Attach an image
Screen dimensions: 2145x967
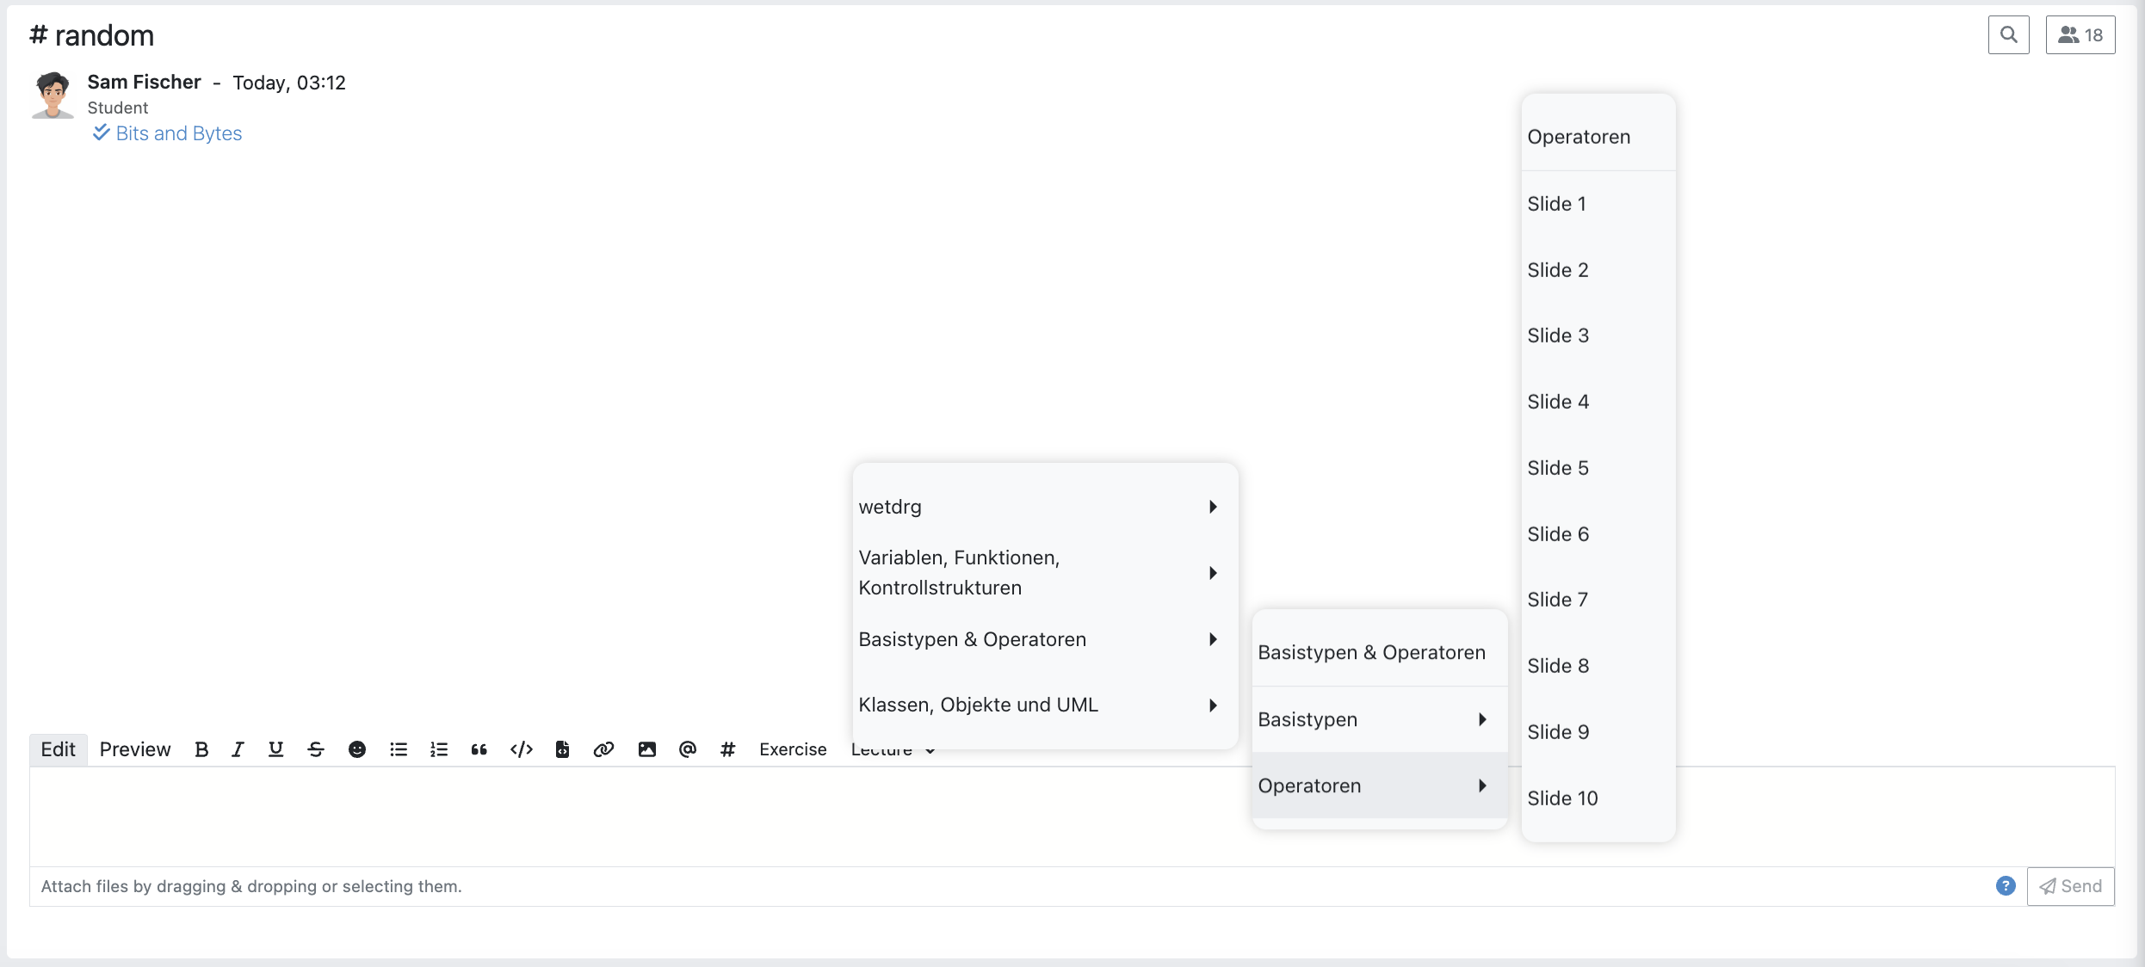click(646, 749)
